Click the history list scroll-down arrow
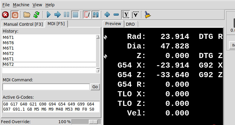235x125 pixels. coord(98,71)
